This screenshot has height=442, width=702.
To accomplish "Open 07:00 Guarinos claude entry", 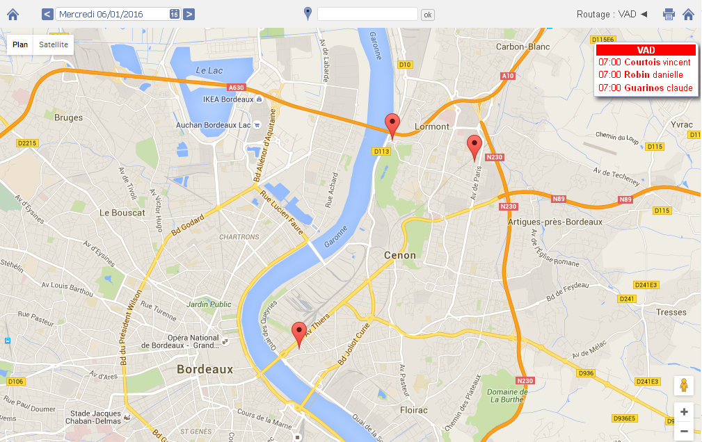I will (646, 88).
